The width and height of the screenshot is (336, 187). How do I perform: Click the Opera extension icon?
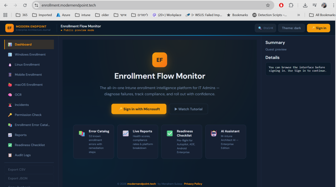coord(281,5)
